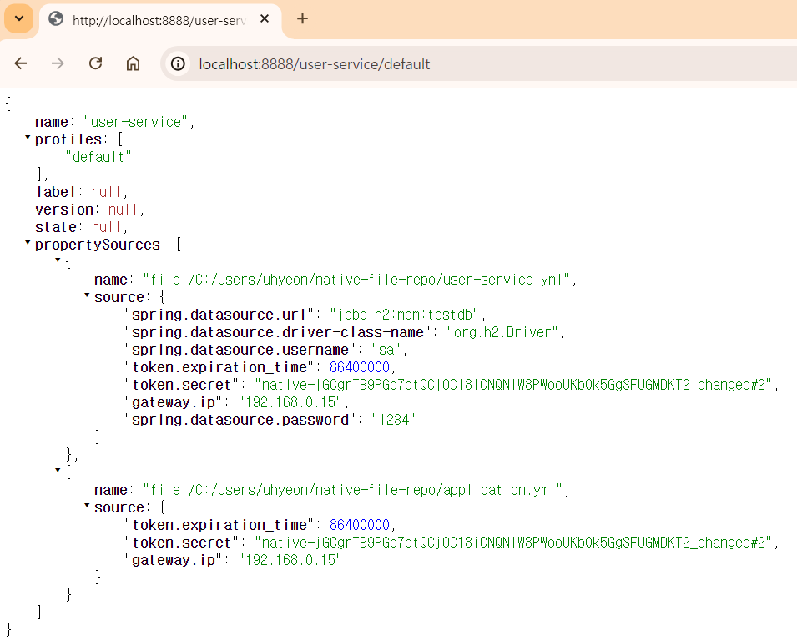Click the "spring.datasource.url" key
This screenshot has width=797, height=641.
pyautogui.click(x=219, y=315)
